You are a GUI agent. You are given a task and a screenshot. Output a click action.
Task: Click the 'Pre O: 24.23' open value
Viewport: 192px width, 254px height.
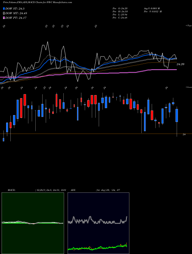(120, 8)
